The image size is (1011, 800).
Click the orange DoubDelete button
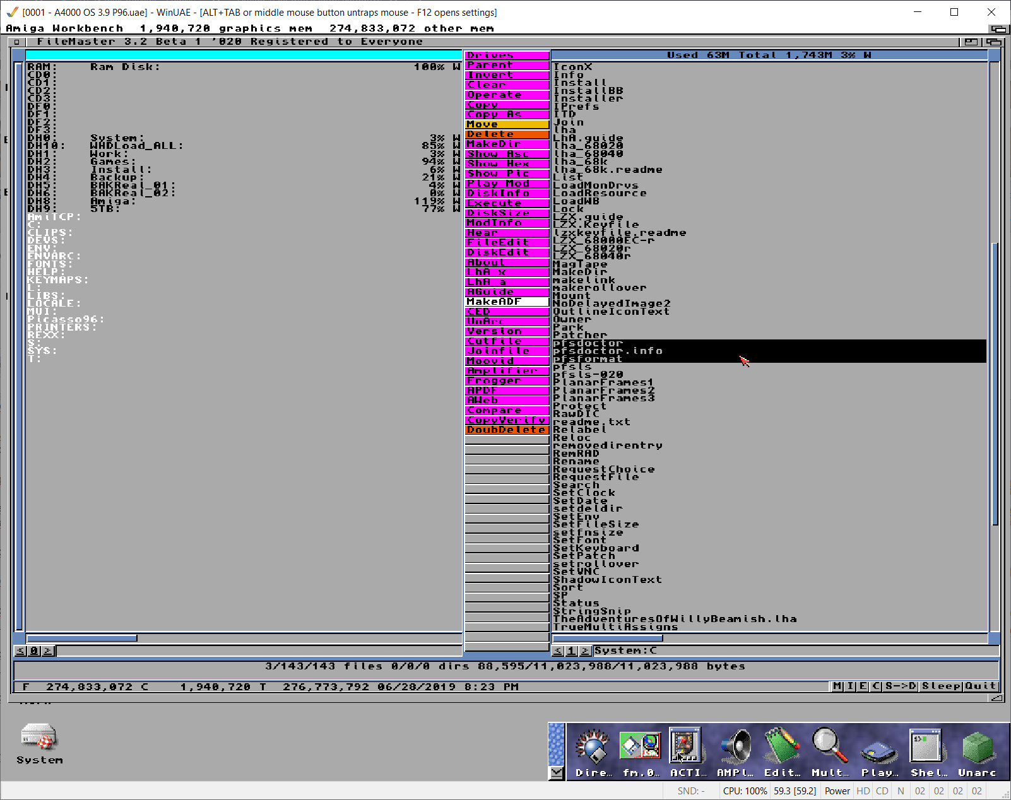coord(507,430)
